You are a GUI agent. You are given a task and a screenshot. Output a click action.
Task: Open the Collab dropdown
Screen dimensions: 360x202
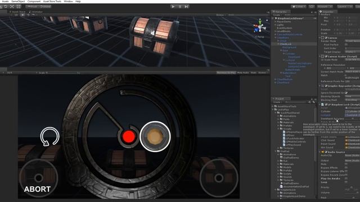299,7
